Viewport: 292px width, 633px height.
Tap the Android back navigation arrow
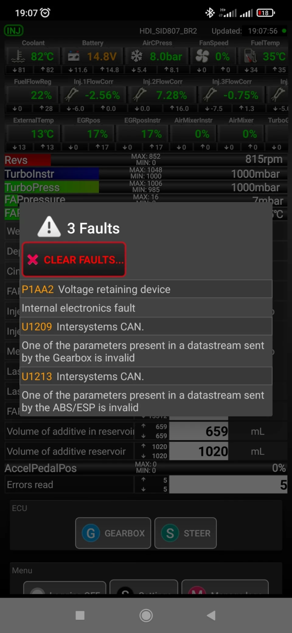(x=211, y=616)
